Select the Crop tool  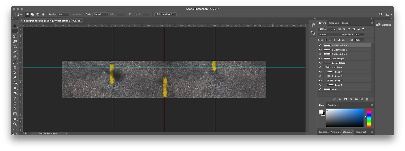[15, 47]
